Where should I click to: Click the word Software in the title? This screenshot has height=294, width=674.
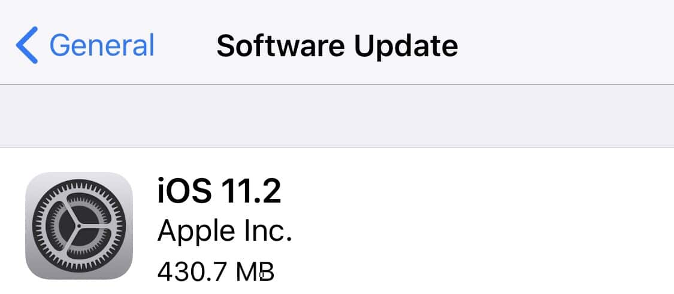click(281, 45)
